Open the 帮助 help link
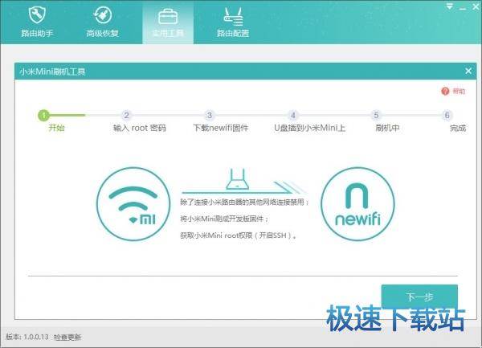Image resolution: width=482 pixels, height=348 pixels. tap(459, 91)
